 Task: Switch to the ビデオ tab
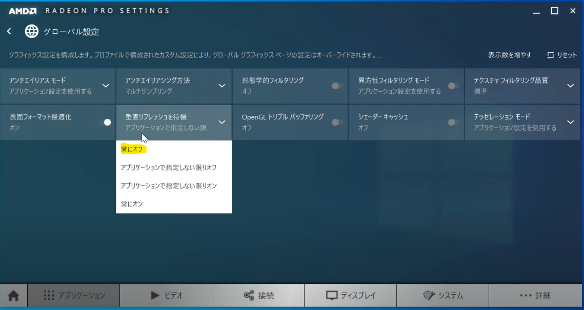[166, 296]
